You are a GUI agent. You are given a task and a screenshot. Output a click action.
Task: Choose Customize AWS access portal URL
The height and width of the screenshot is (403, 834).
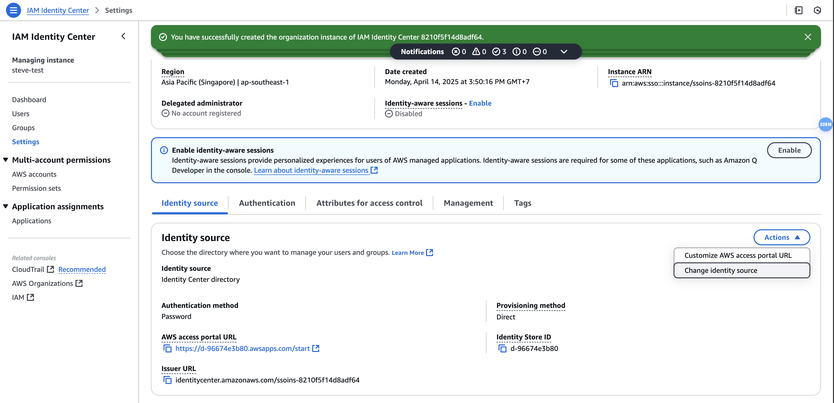[741, 255]
